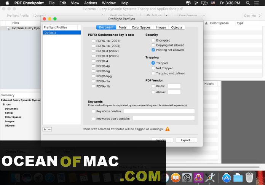Check Keywords don't contain option
This screenshot has height=185, width=265.
(93, 119)
